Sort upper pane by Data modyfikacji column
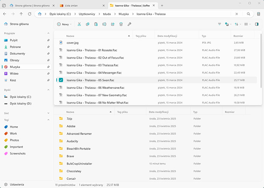264x188 pixels. [x=177, y=36]
